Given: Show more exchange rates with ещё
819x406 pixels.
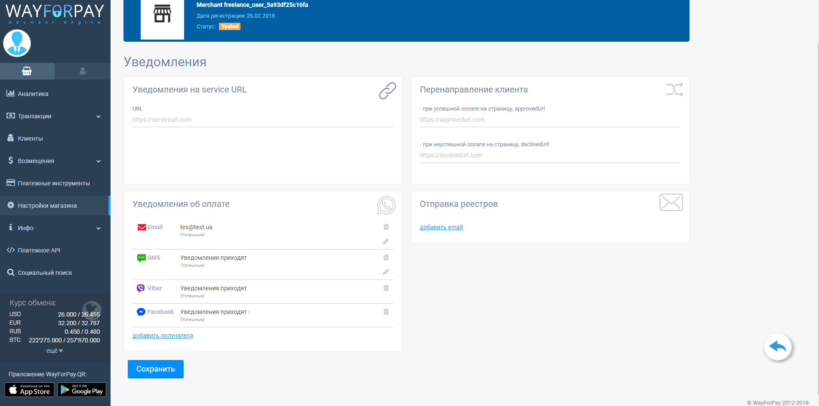Looking at the screenshot, I should click(x=55, y=351).
